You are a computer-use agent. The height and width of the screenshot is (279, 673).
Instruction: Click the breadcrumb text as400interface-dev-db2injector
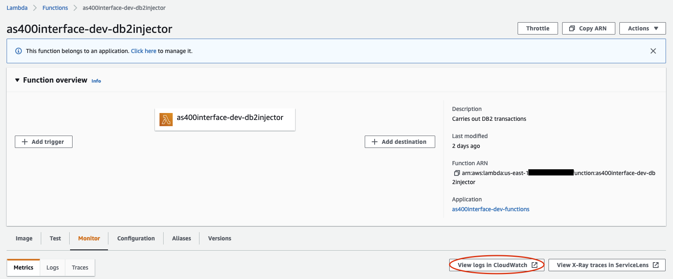point(124,8)
